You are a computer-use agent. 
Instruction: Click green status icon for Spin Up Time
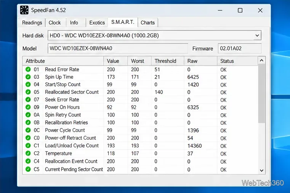click(28, 77)
